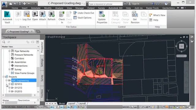The image size is (196, 110).
Task: Switch to the Insert ribbon tab
Action: (24, 8)
